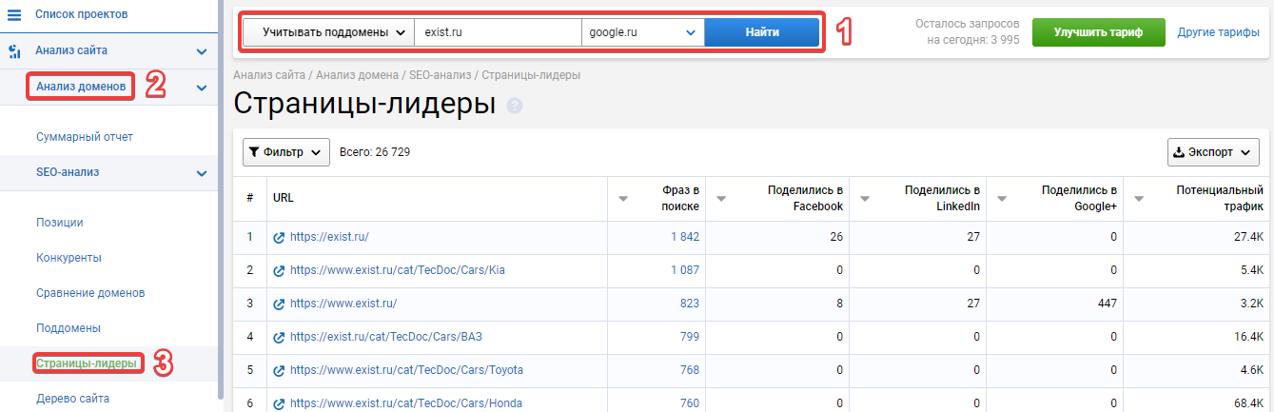1274x412 pixels.
Task: Click the sidebar vertical scrollbar
Action: (x=221, y=200)
